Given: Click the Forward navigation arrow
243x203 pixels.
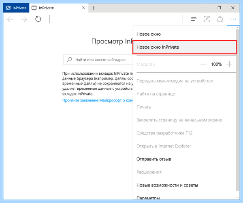Looking at the screenshot, I should (24, 19).
